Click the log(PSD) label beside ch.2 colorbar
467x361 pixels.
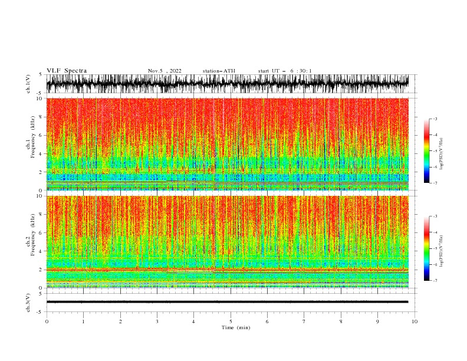coord(442,251)
